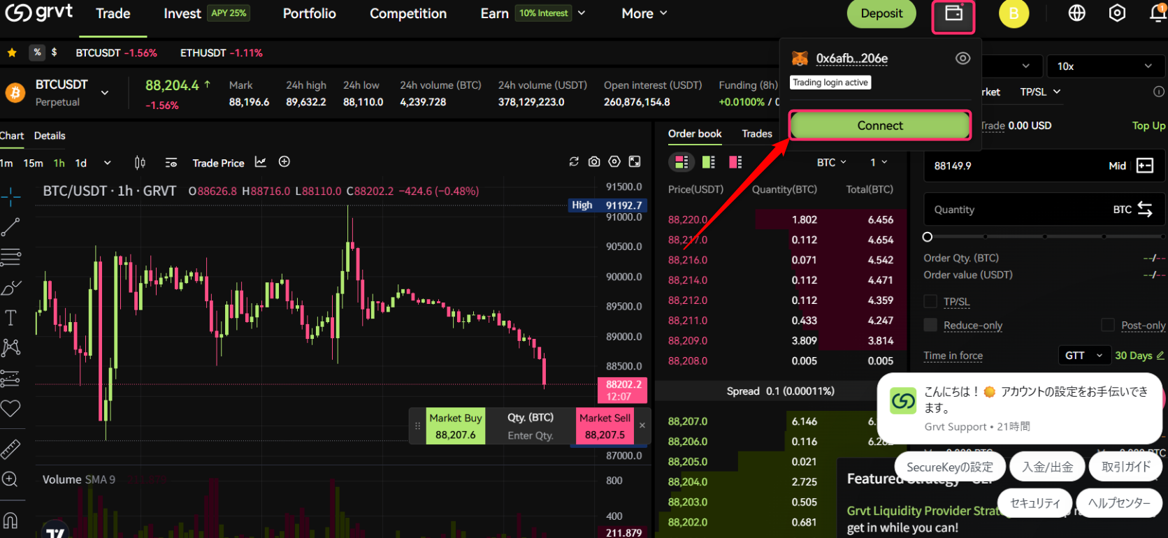Image resolution: width=1168 pixels, height=538 pixels.
Task: Open the 10x leverage dropdown
Action: point(1104,66)
